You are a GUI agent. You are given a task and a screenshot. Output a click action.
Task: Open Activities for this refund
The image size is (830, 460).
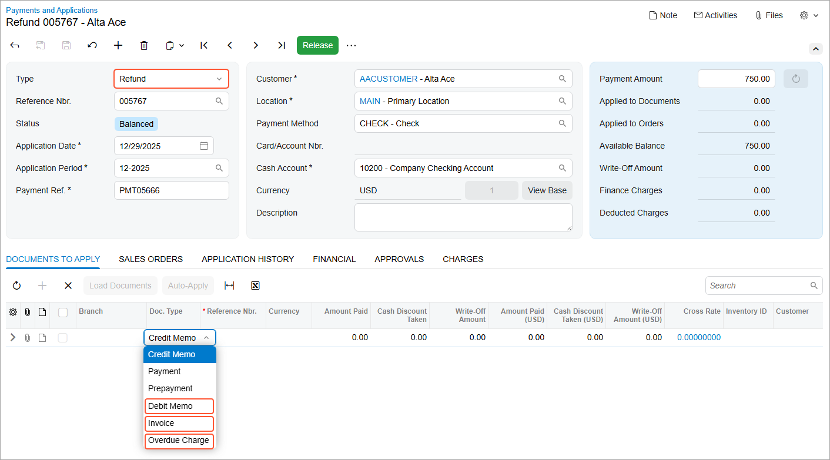point(715,15)
